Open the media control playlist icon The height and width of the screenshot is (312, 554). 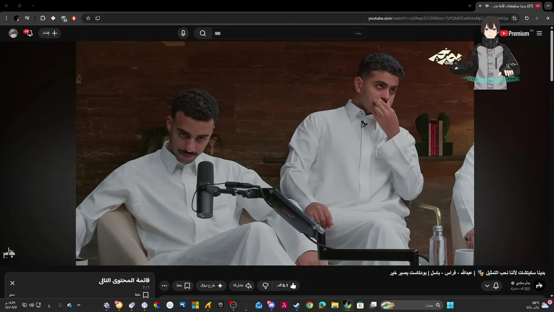point(27,18)
